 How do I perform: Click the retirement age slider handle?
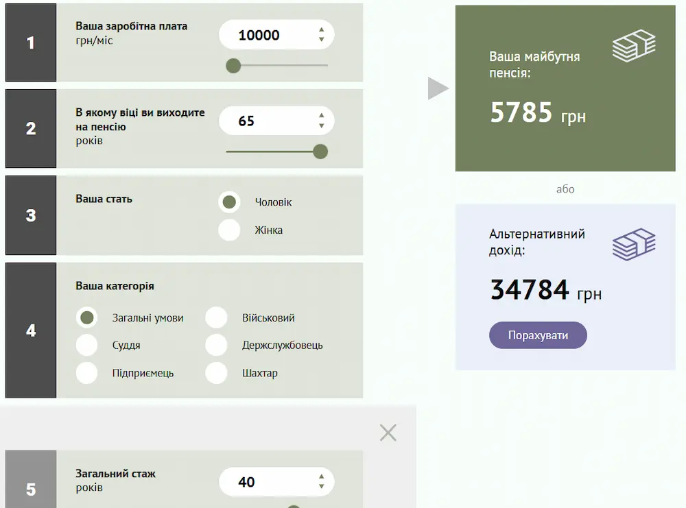pos(320,152)
